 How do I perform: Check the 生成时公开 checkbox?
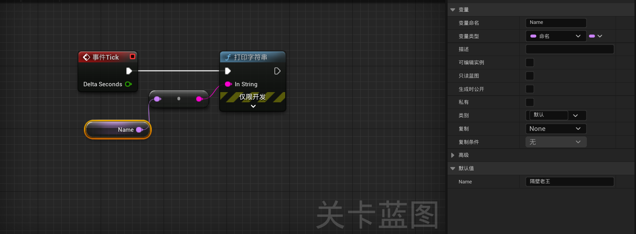pos(530,89)
